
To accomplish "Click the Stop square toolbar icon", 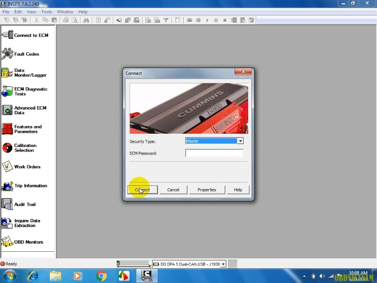I will coord(225,20).
